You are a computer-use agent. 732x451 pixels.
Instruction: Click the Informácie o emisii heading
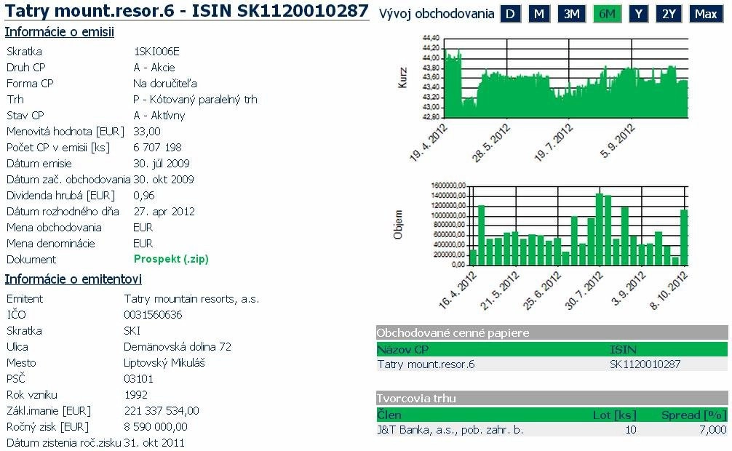(59, 32)
